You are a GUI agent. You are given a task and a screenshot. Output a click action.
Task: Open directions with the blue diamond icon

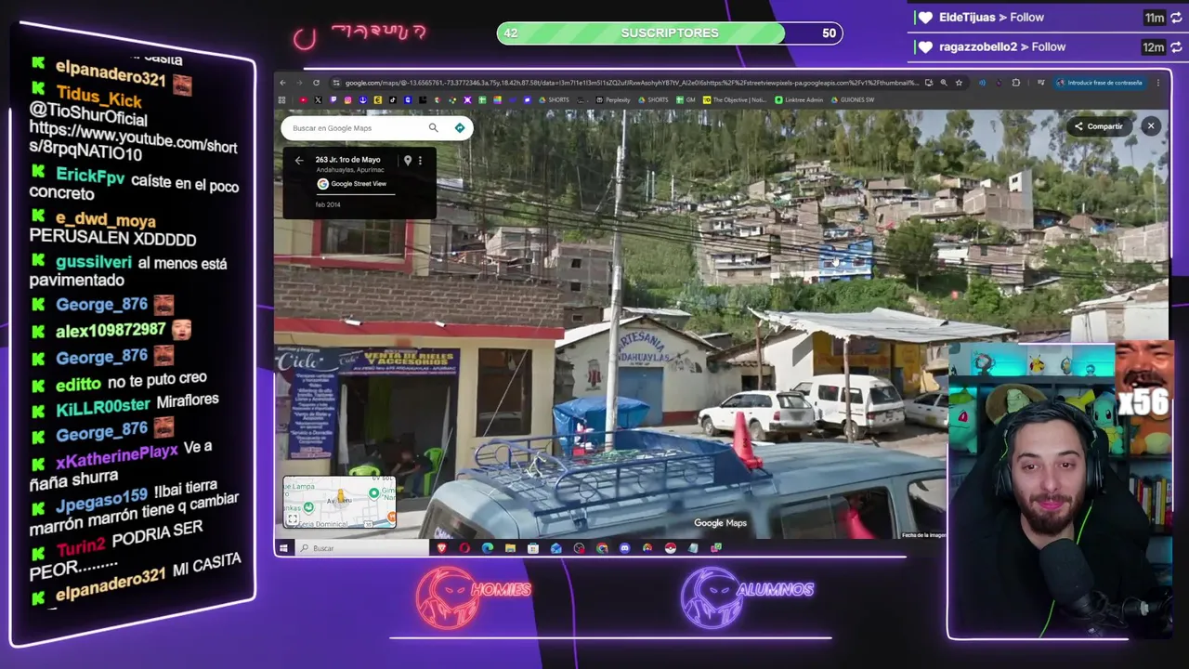[460, 128]
